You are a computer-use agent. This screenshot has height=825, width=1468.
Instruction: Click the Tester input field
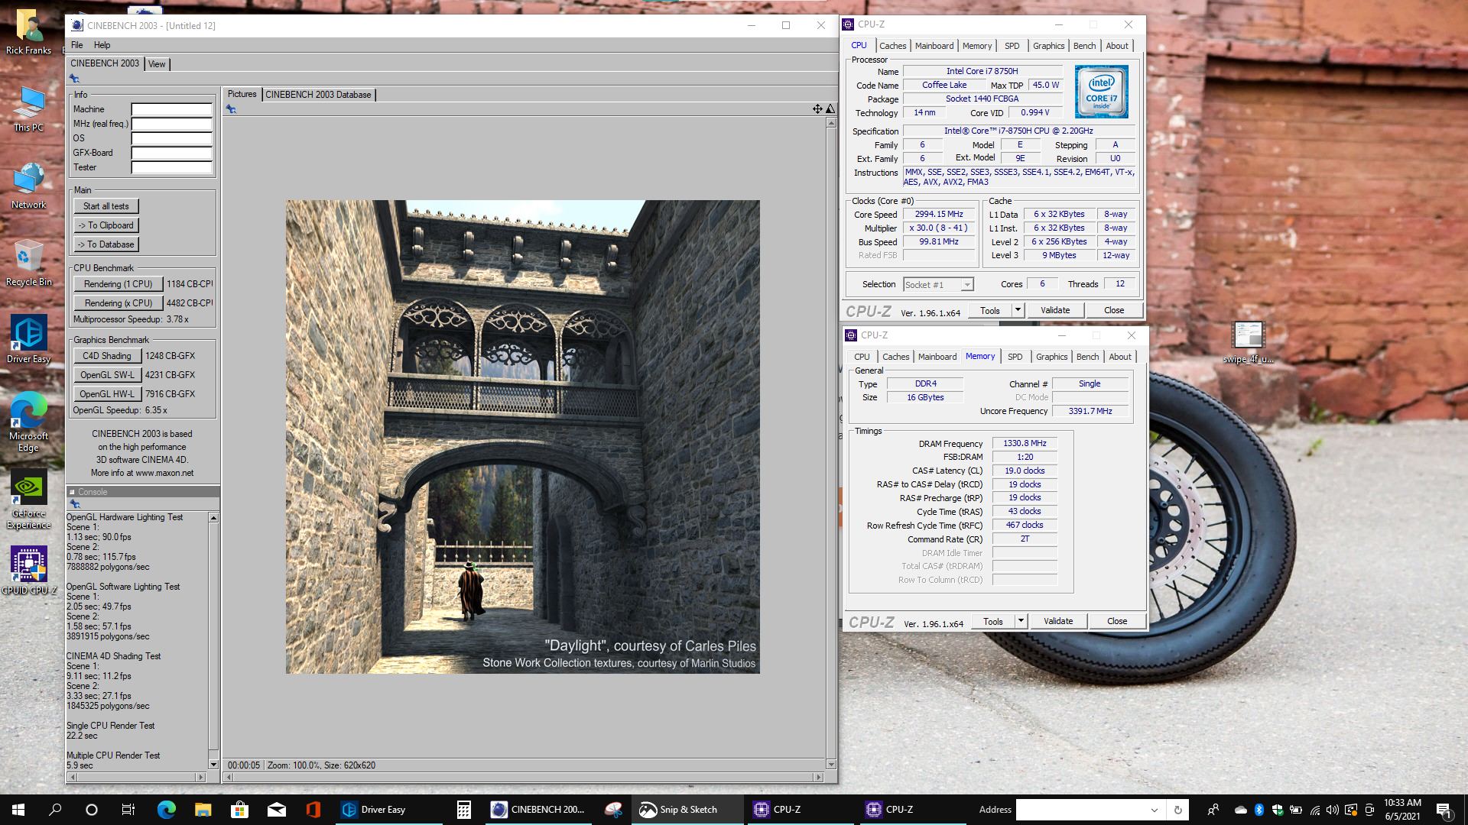tap(172, 167)
